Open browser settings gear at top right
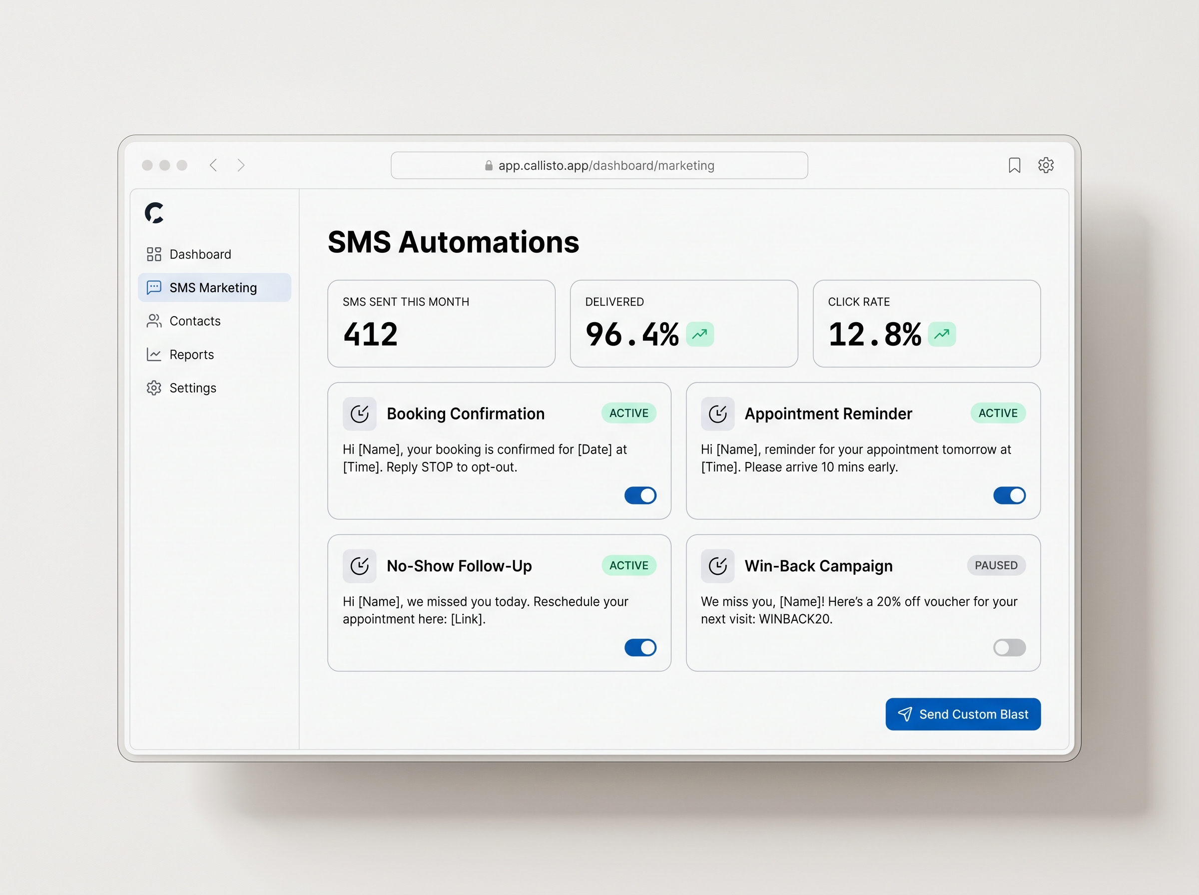Viewport: 1199px width, 895px height. coord(1046,165)
